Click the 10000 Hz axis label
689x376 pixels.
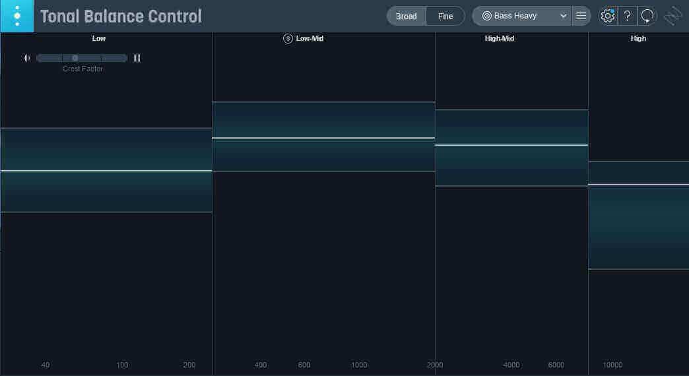coord(612,365)
